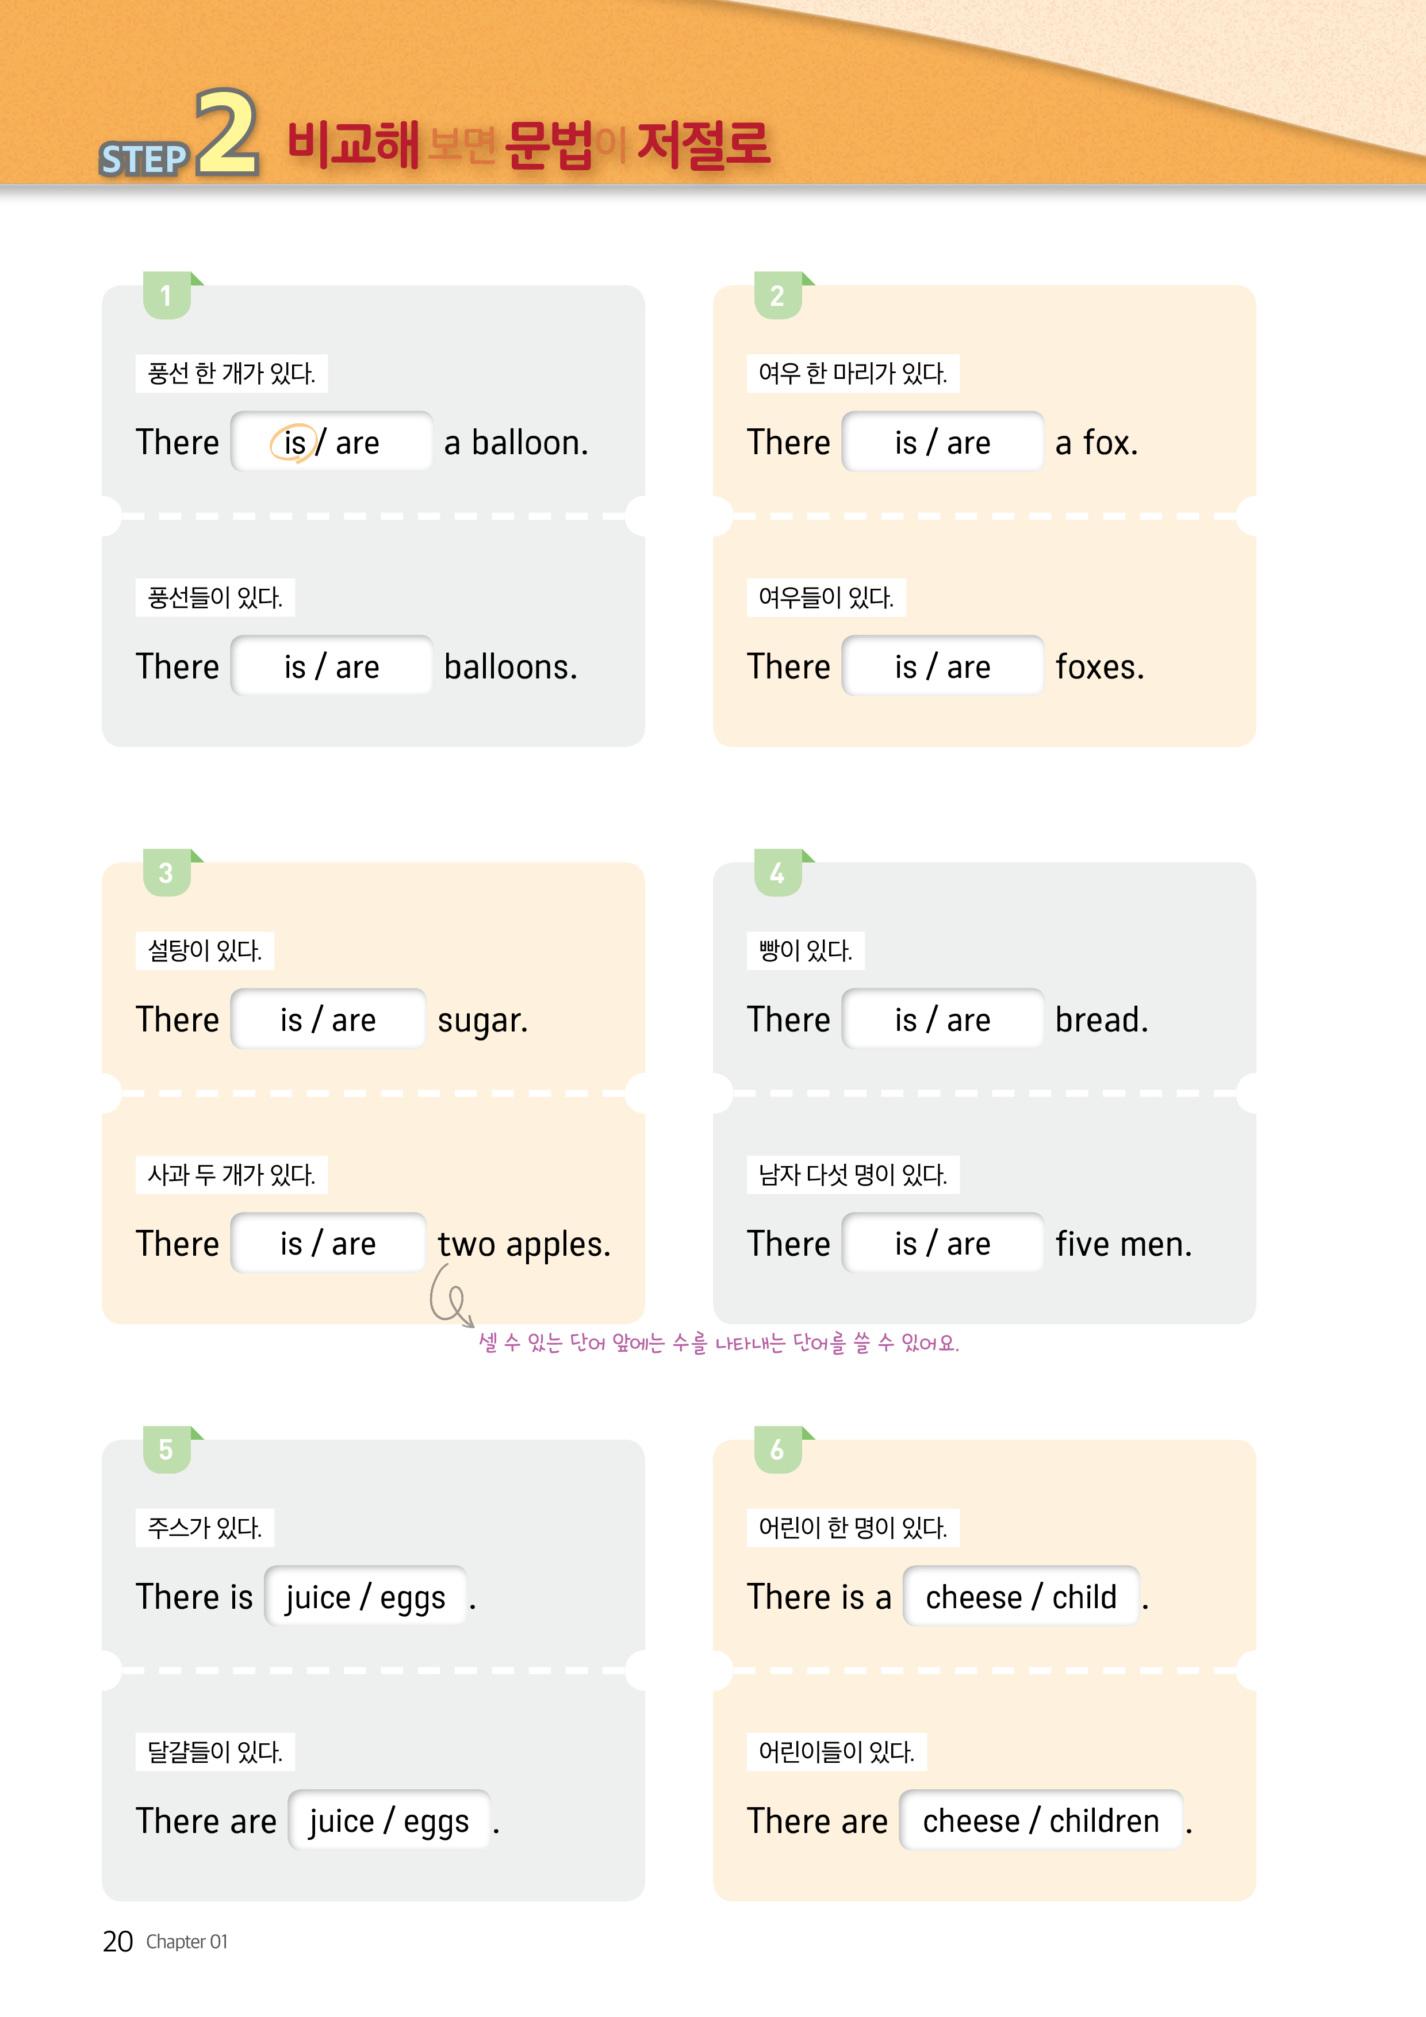This screenshot has width=1426, height=2017.
Task: Click the green number 1 badge
Action: coord(166,295)
